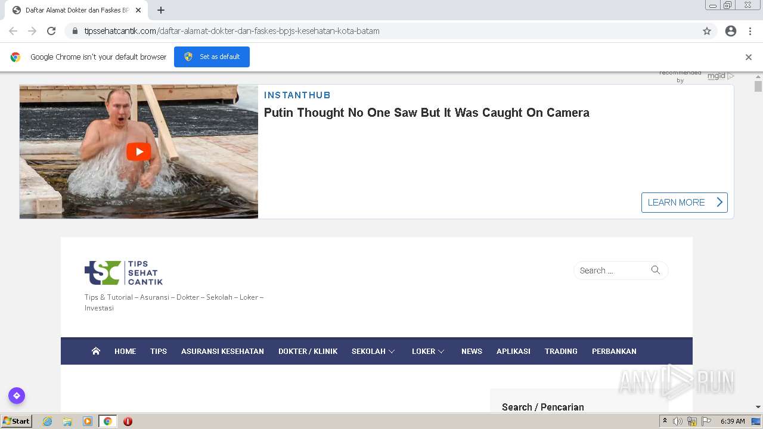Click the Set as default button

212,57
